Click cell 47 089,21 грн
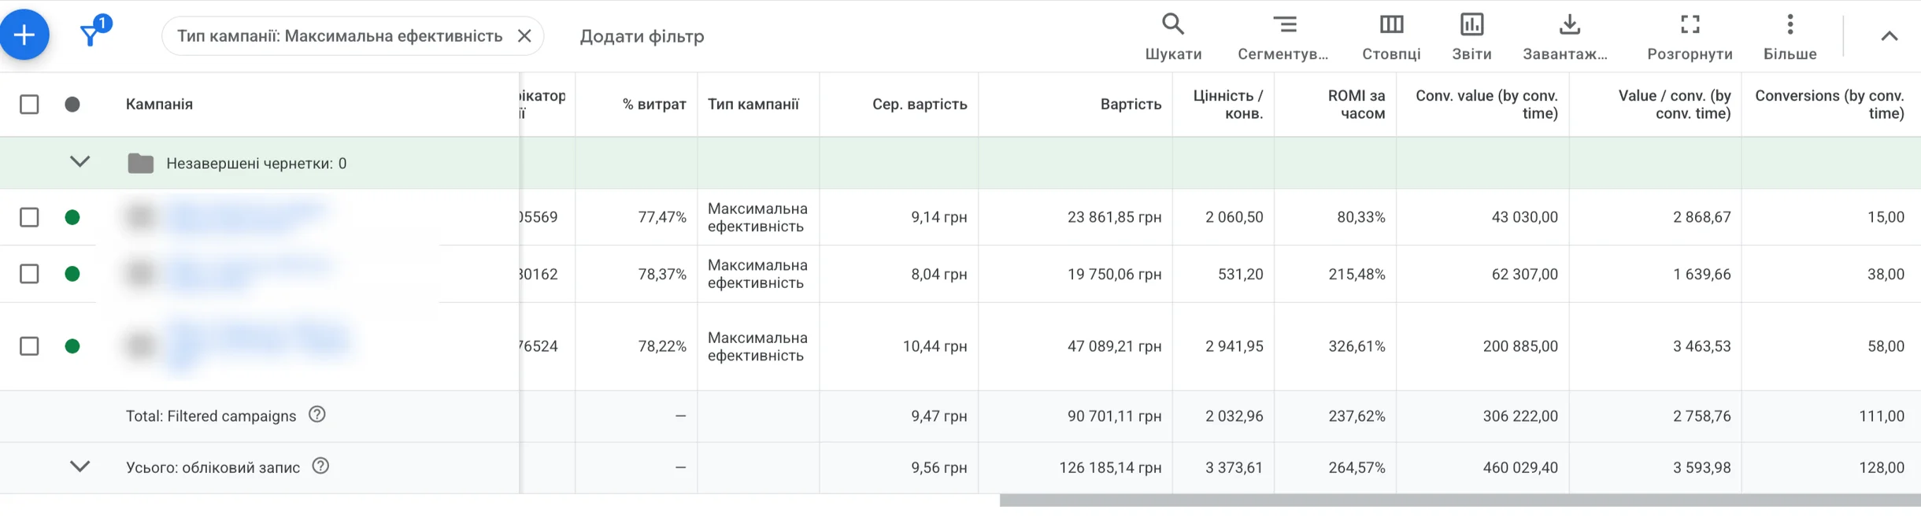This screenshot has height=528, width=1921. coord(1114,346)
